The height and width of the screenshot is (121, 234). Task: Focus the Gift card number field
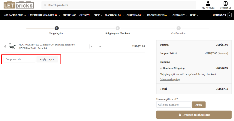click(x=174, y=105)
